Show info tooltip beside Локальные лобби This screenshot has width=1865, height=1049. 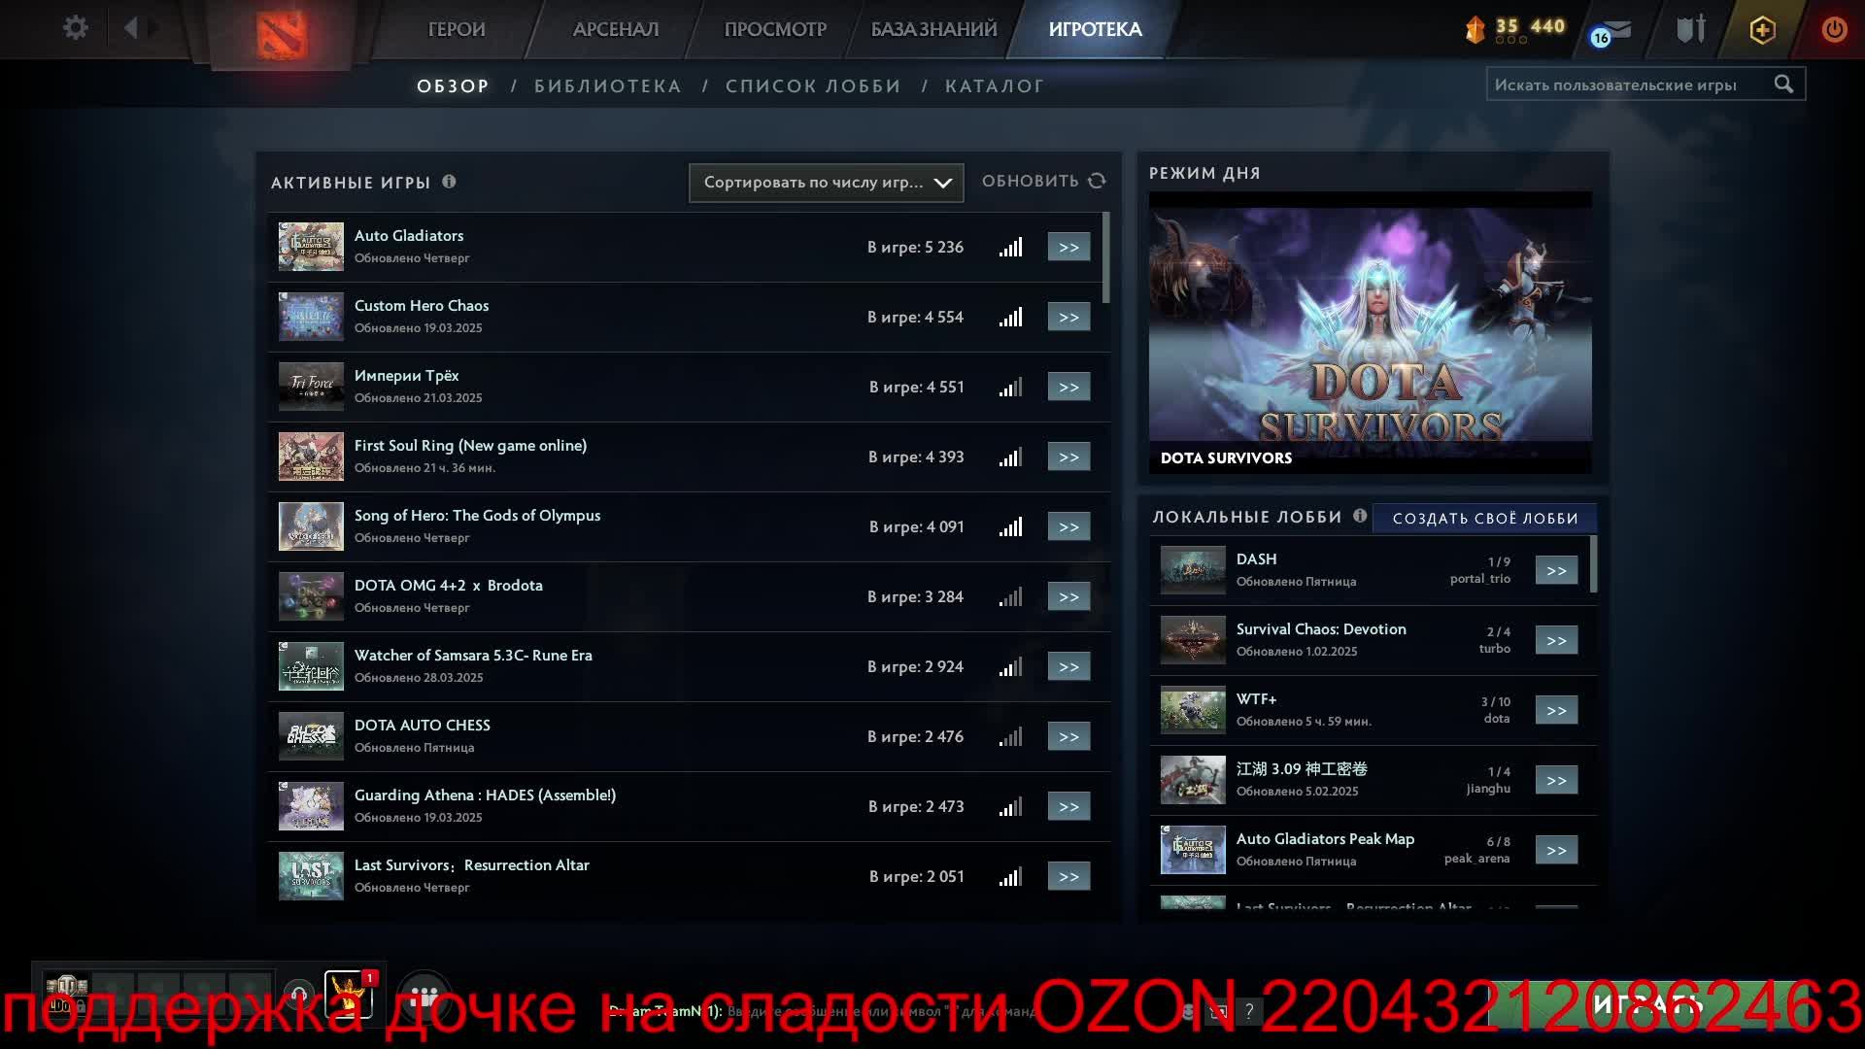1360,516
